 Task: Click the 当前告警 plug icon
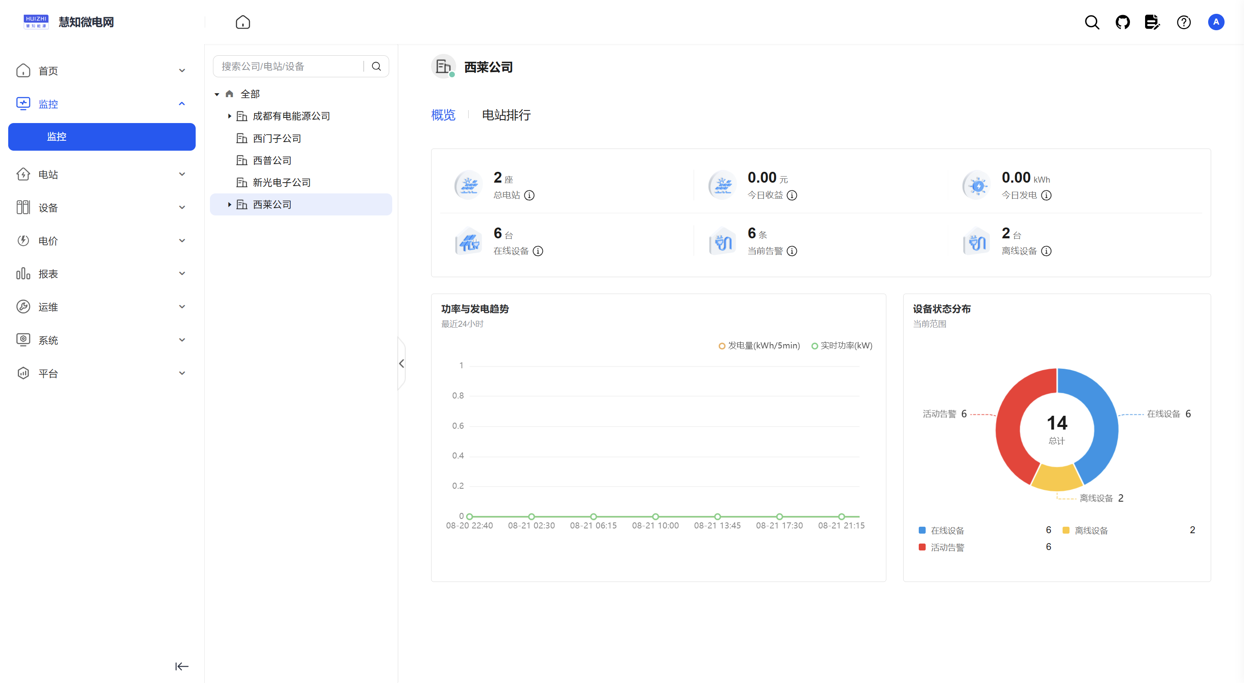click(723, 241)
